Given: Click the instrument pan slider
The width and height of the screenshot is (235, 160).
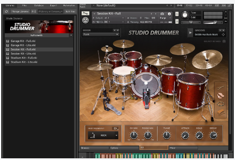Looking at the screenshot, I should coord(191,22).
